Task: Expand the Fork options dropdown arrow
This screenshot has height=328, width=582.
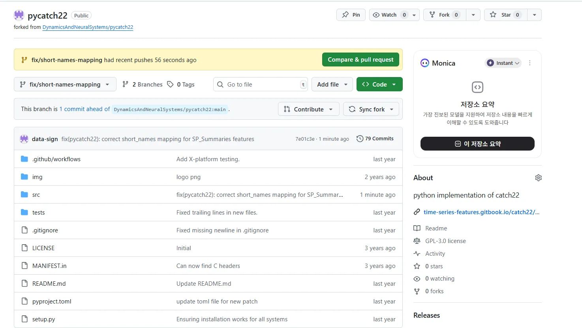Action: [473, 15]
